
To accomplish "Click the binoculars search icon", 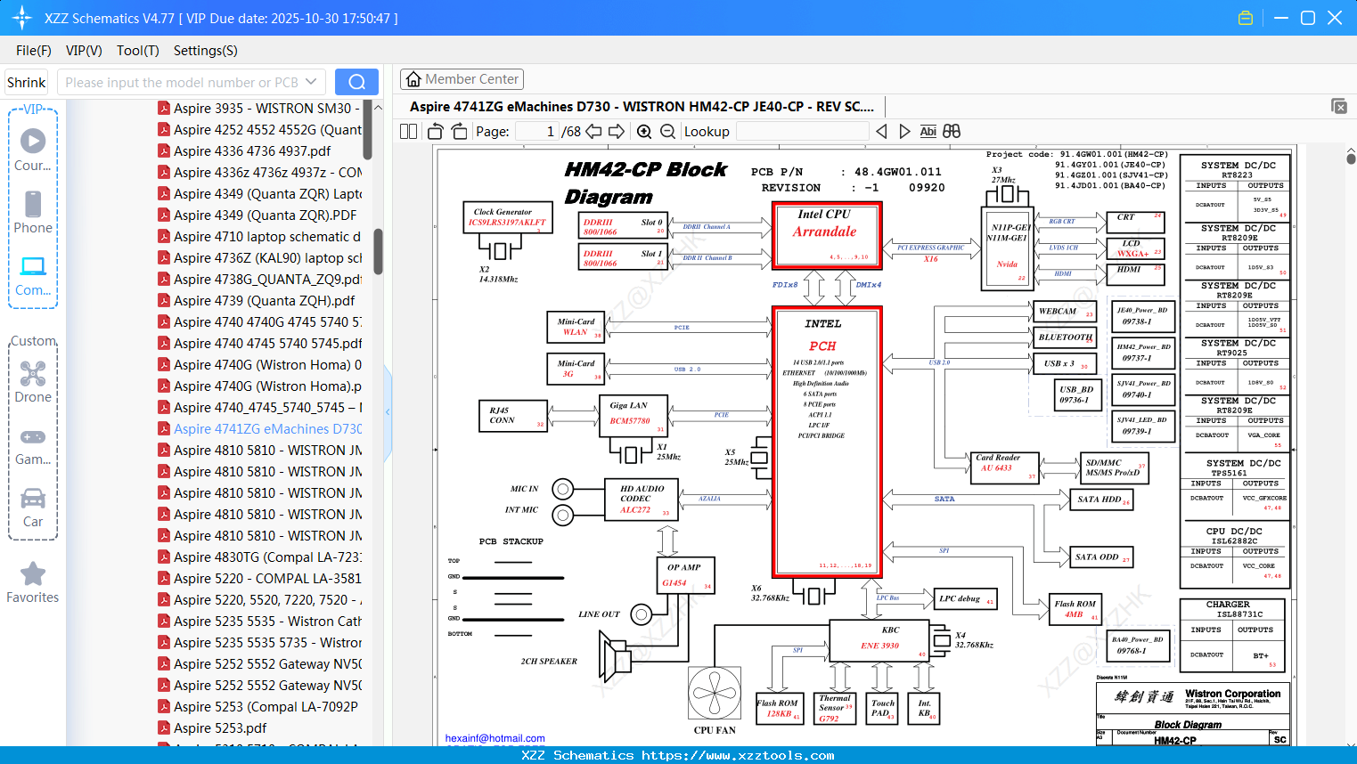I will [x=952, y=131].
